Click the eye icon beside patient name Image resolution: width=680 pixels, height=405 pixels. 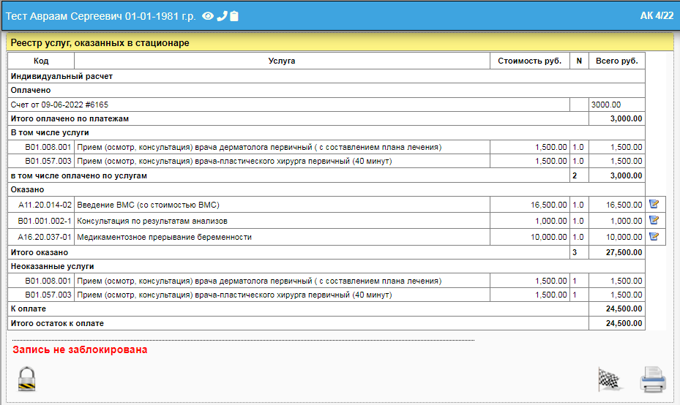tap(208, 15)
